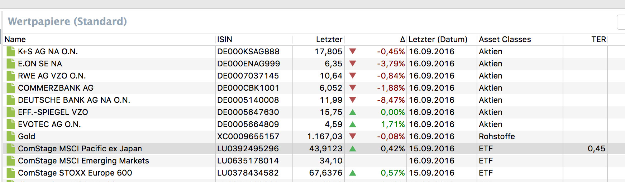This screenshot has height=182, width=625.
Task: Click the green up arrow for EVOTEC AG
Action: tap(353, 124)
